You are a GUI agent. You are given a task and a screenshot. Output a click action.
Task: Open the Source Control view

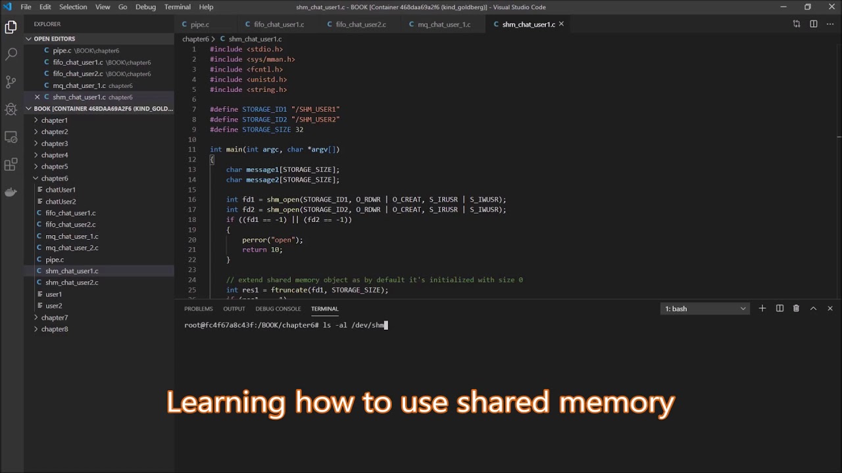11,82
